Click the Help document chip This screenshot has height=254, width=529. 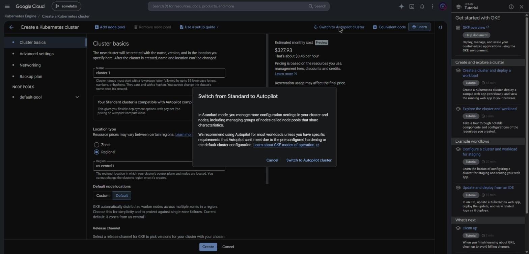[476, 35]
